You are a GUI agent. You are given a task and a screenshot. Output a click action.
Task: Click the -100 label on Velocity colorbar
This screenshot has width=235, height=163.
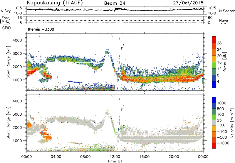(x=222, y=132)
